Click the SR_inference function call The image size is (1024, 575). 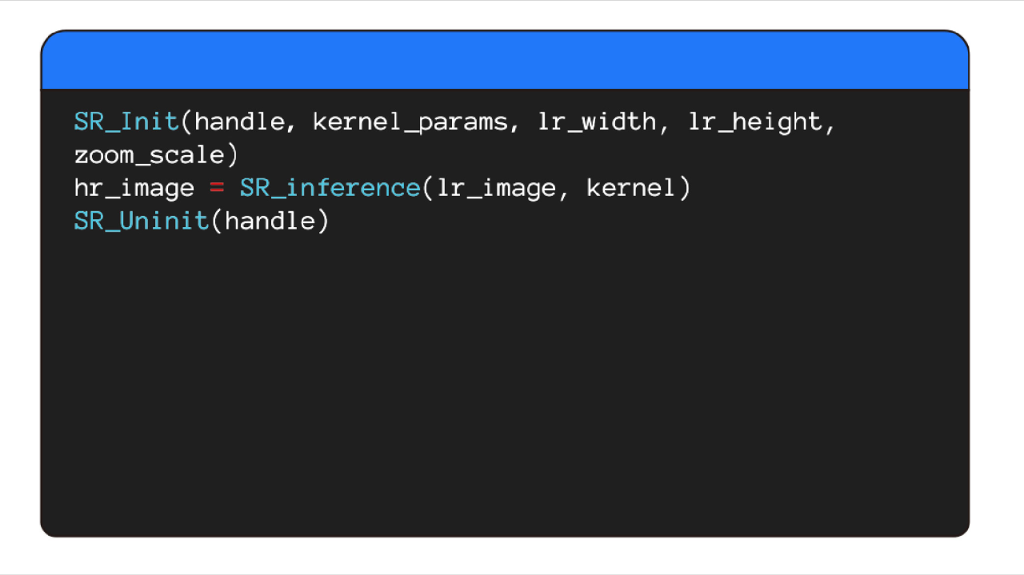coord(330,189)
